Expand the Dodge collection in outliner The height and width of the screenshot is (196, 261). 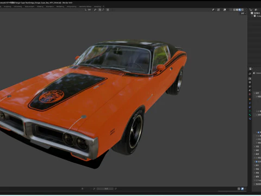tap(252, 16)
